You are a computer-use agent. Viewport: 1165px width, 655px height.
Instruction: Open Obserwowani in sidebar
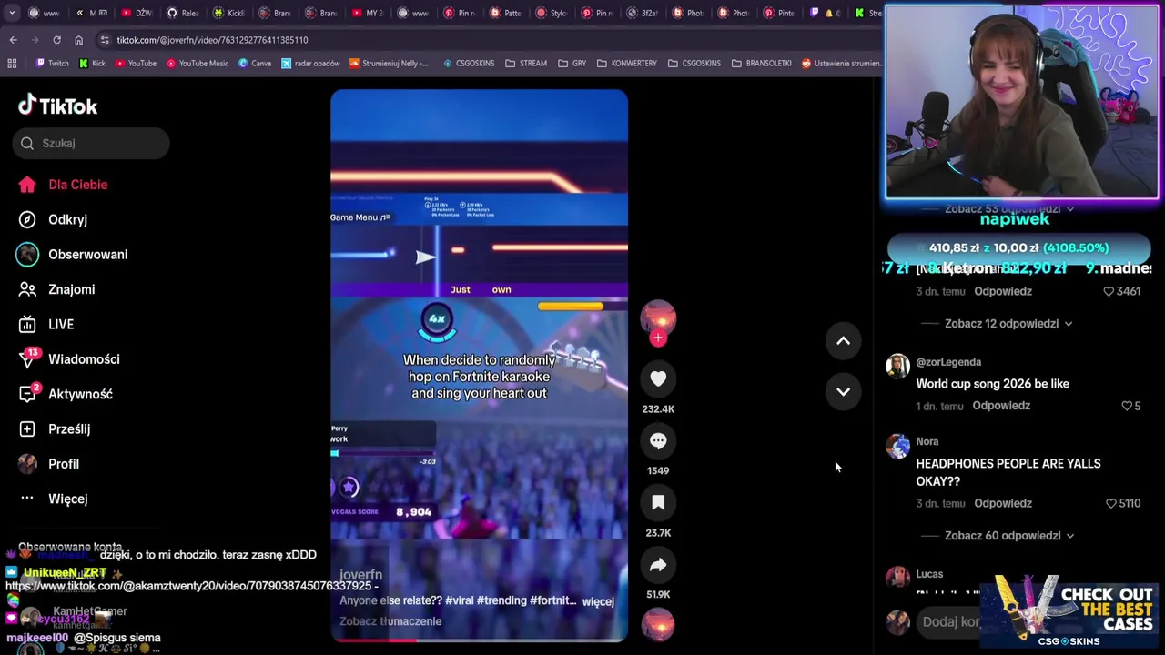[73, 255]
